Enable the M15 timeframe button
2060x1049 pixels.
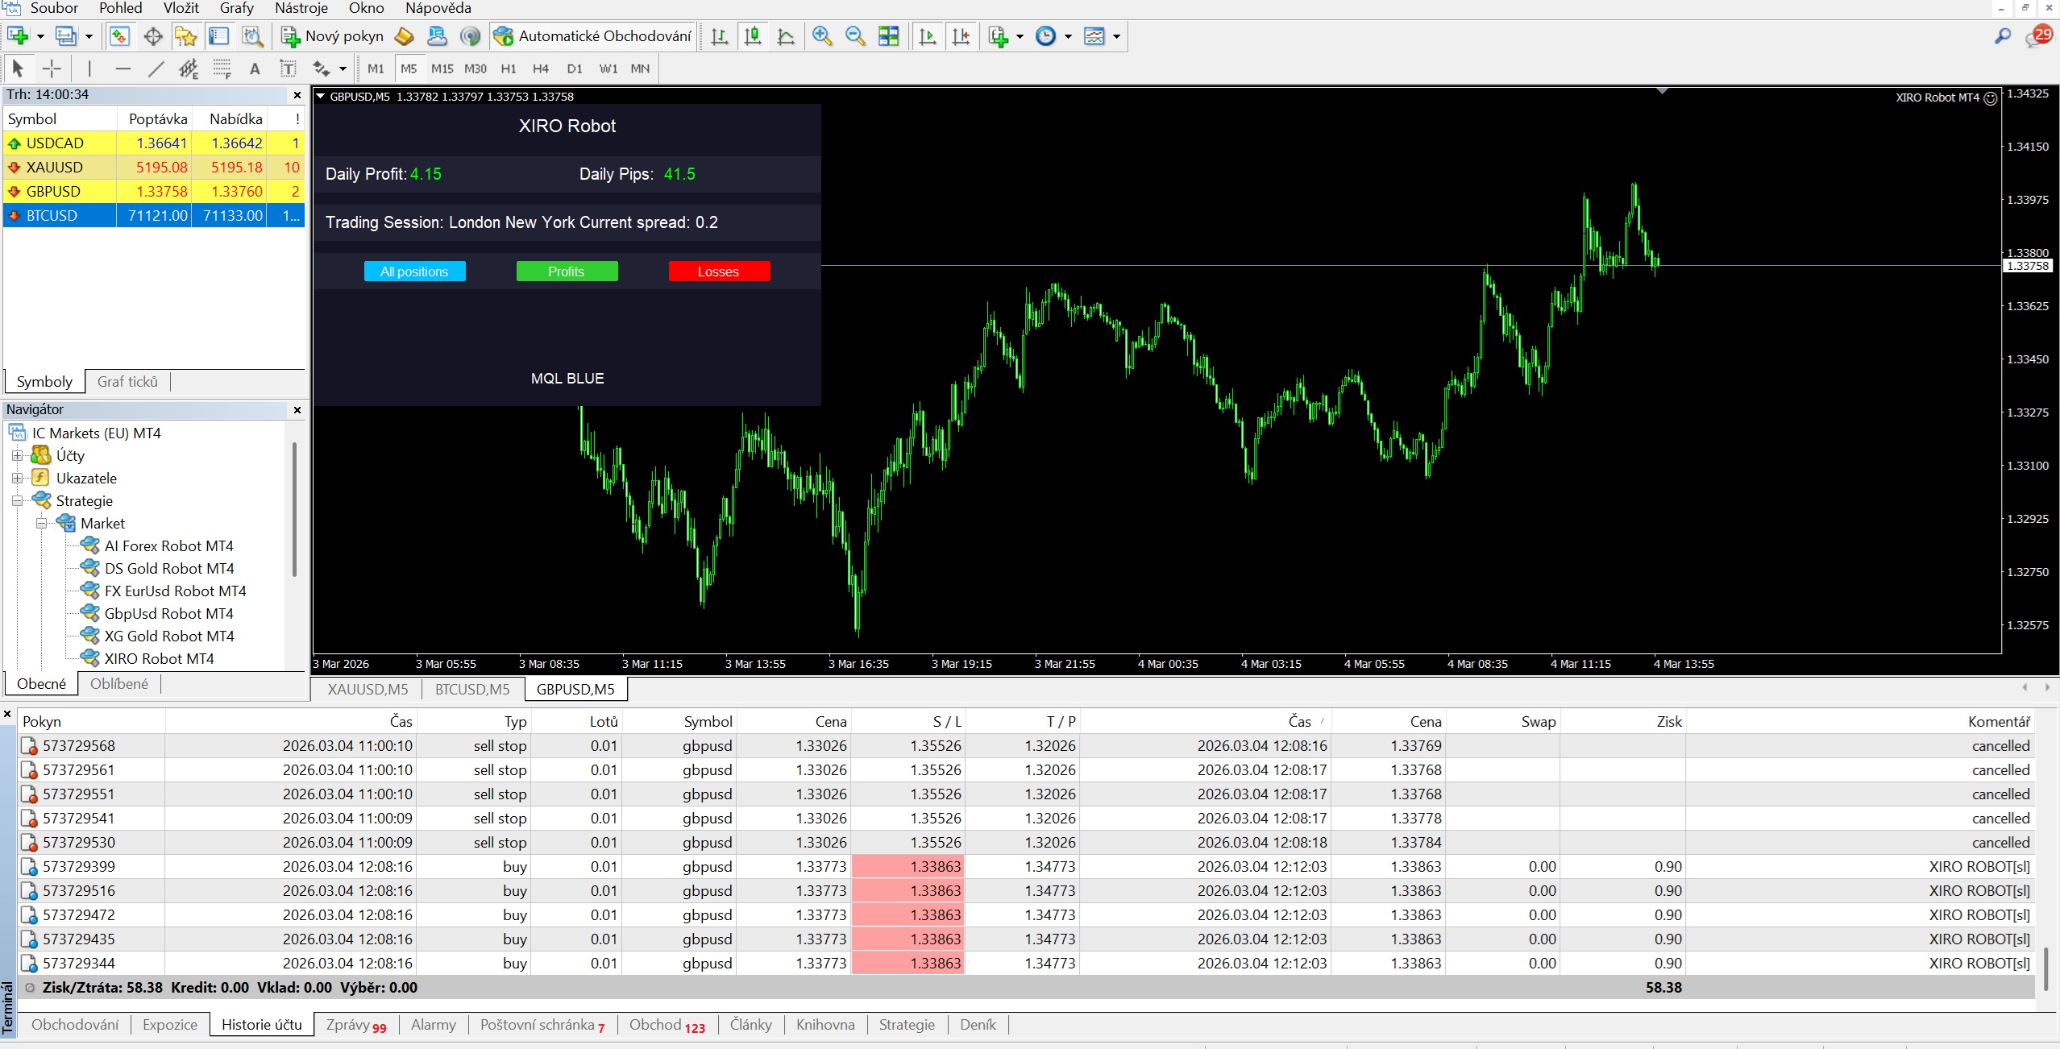click(442, 68)
